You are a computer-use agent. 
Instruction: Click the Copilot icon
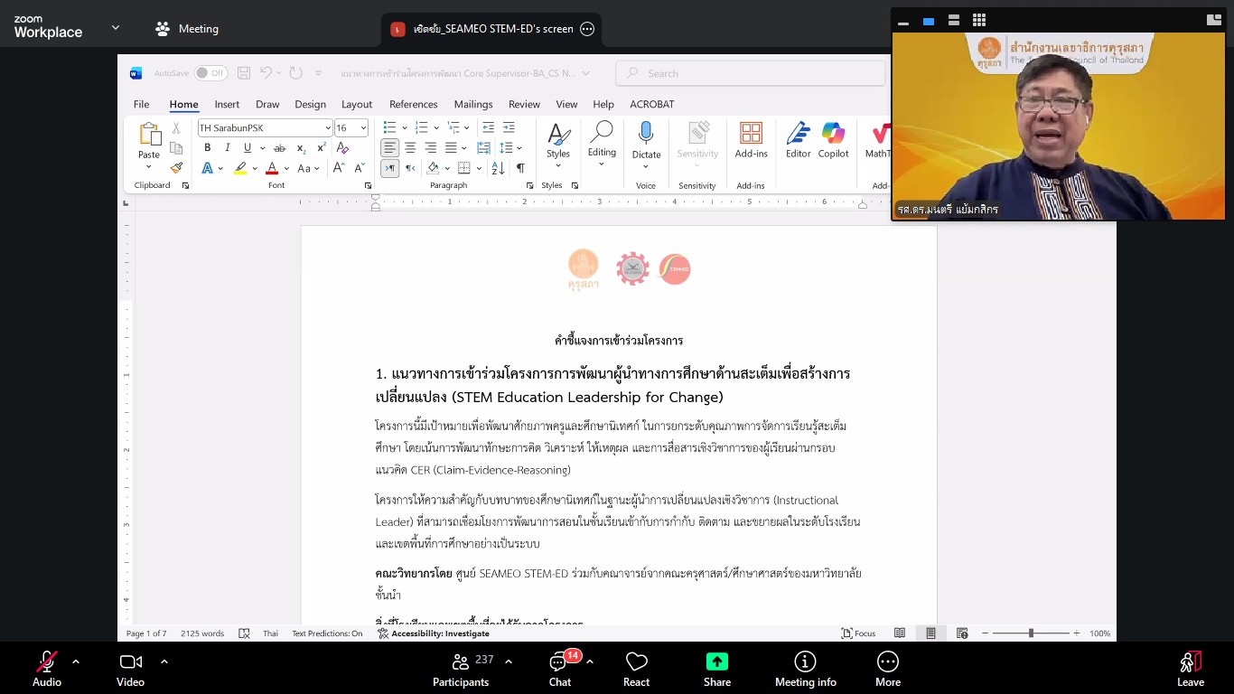coord(833,134)
